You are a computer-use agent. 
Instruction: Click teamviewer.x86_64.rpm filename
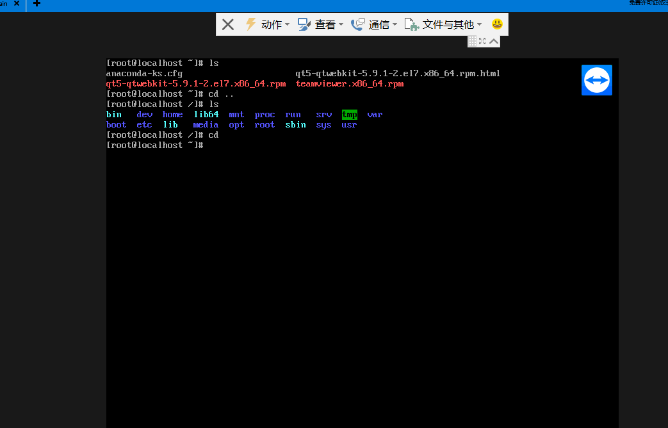350,83
